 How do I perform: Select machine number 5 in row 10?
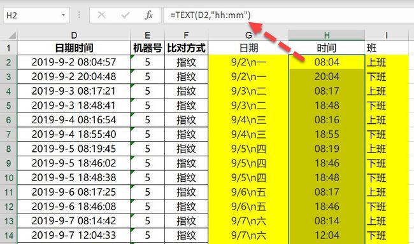(x=147, y=177)
